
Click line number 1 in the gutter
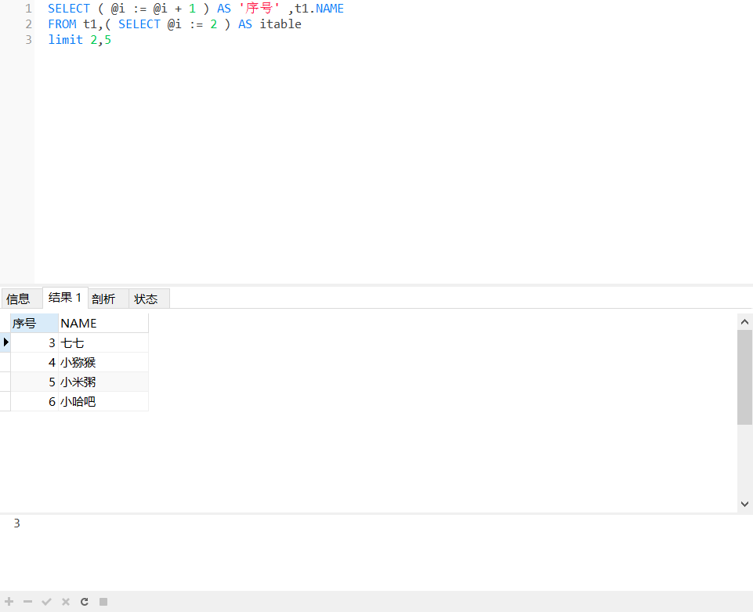(x=28, y=9)
